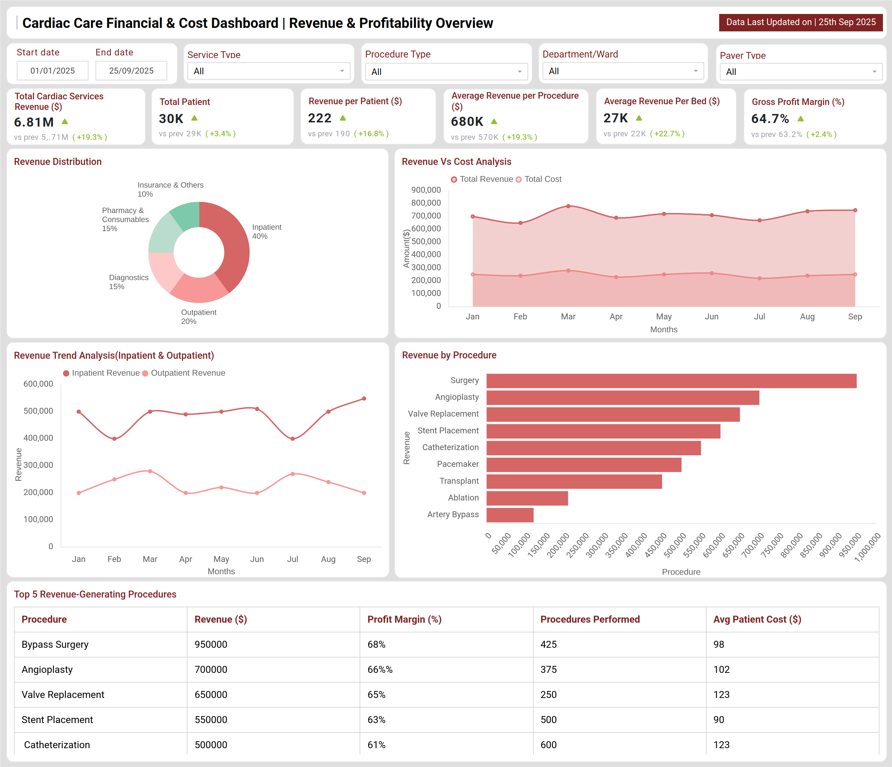
Task: Click the Catheterization revenue bar
Action: click(594, 448)
